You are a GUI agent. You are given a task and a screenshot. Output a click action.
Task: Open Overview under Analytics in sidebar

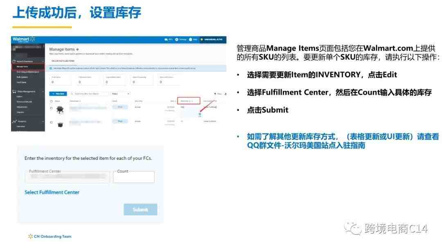pyautogui.click(x=21, y=127)
